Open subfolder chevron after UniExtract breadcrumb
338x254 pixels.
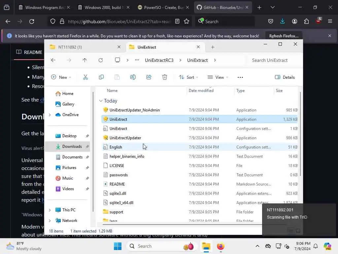pos(215,60)
